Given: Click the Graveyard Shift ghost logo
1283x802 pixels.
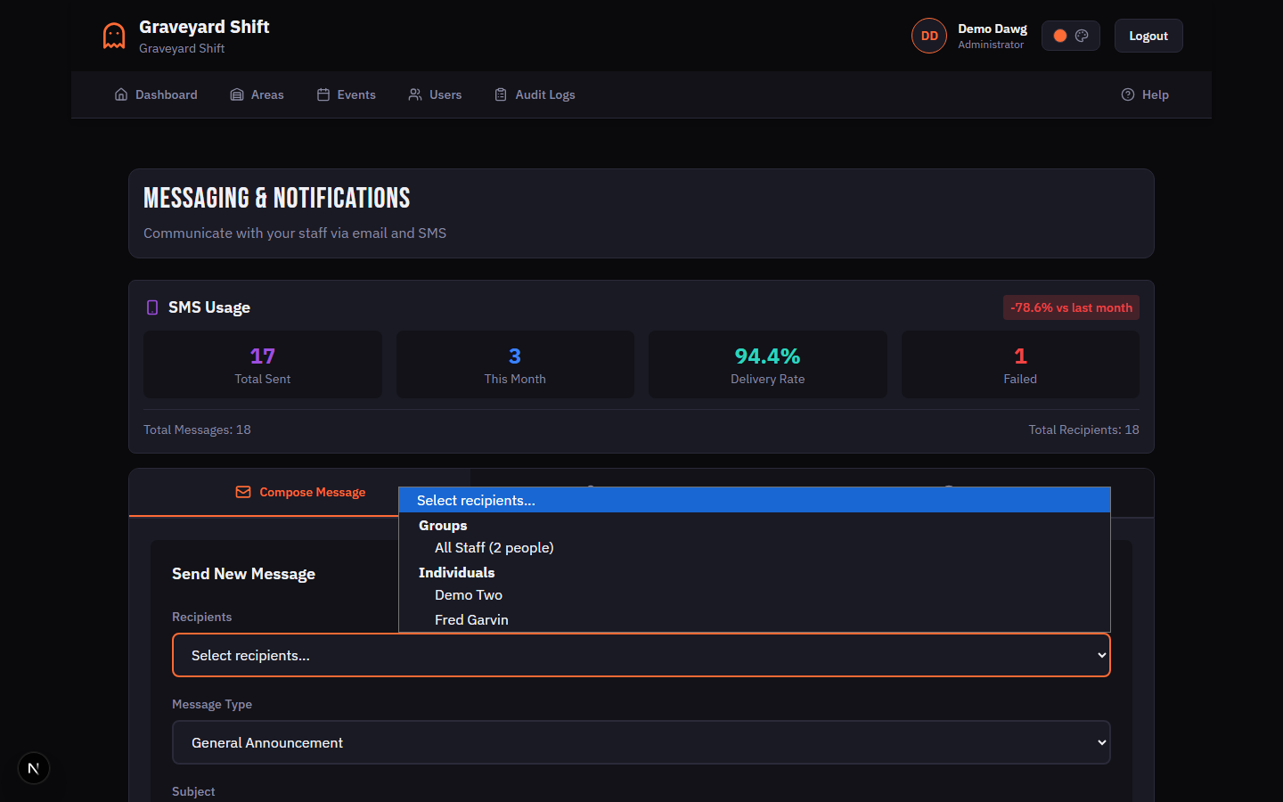Looking at the screenshot, I should (114, 36).
